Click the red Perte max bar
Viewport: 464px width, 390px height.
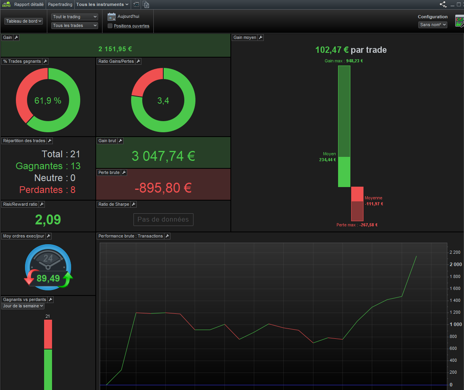point(357,204)
